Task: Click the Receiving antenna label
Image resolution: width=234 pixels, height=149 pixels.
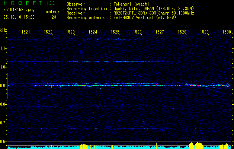Action: [x=86, y=18]
